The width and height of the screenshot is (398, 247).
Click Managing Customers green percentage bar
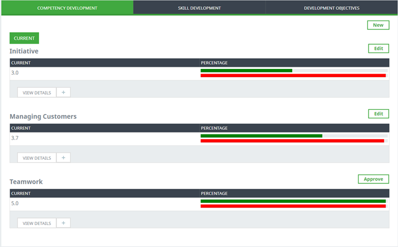click(261, 136)
